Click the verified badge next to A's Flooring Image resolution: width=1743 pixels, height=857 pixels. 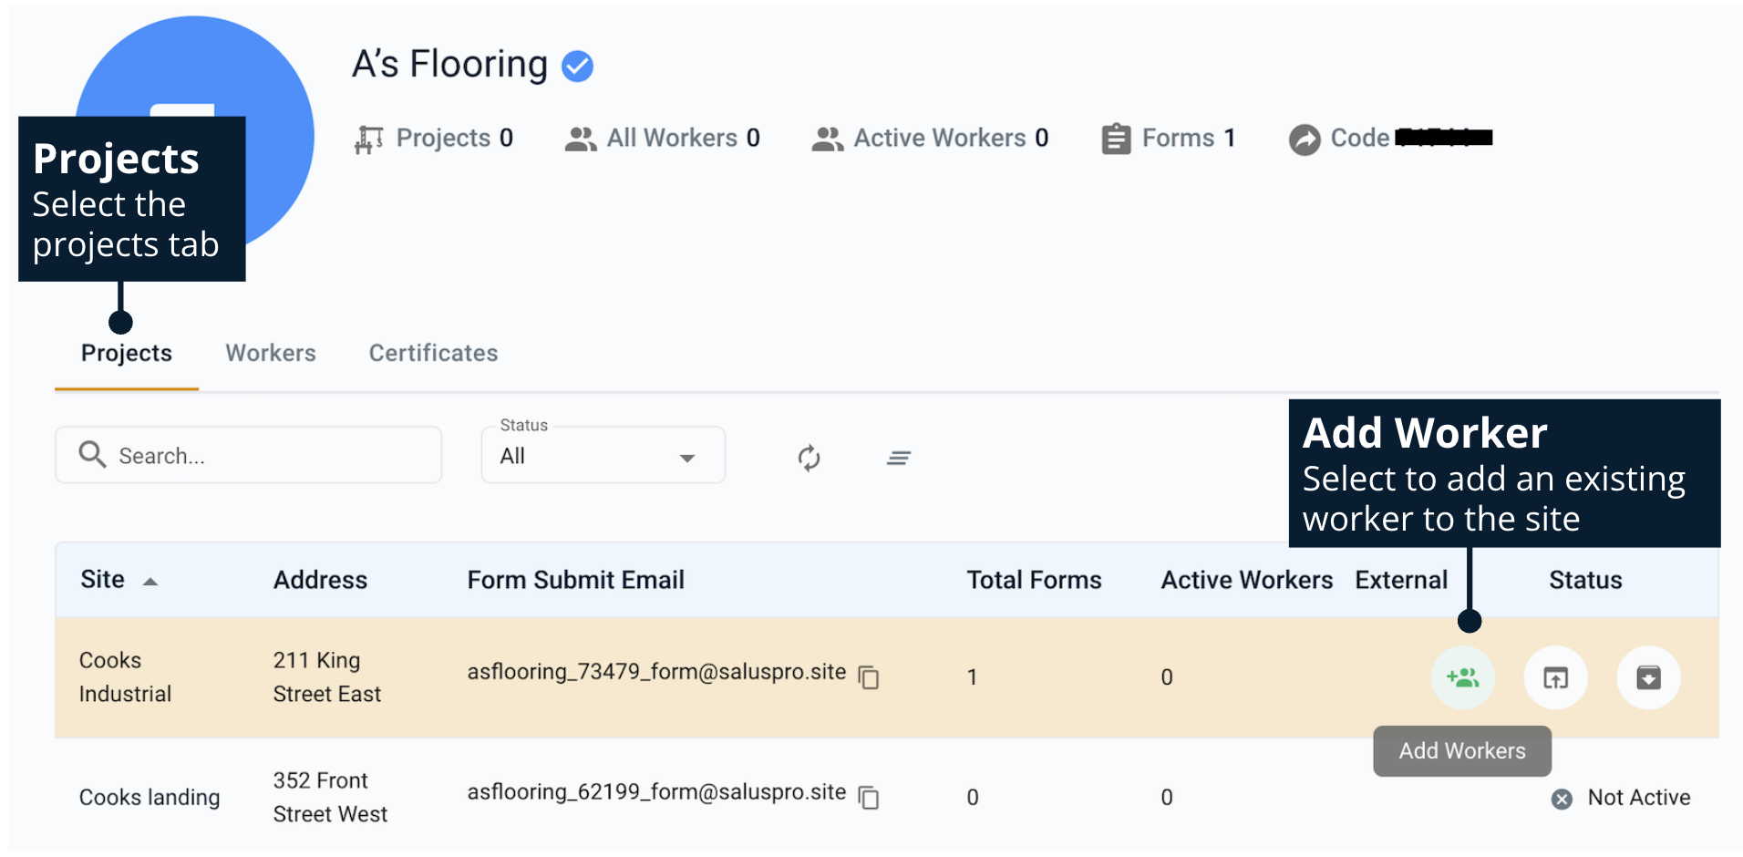click(577, 65)
